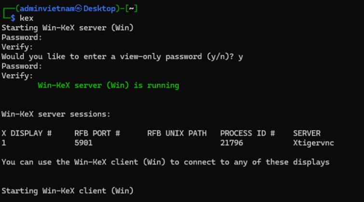
Task: Click the first Password prompt line
Action: tap(22, 38)
